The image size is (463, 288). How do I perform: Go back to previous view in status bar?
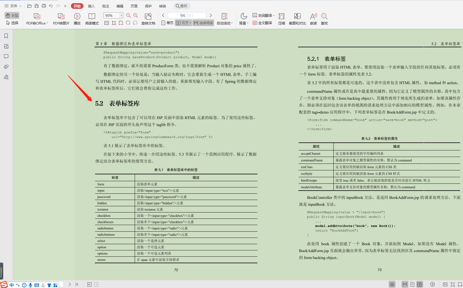[89, 284]
